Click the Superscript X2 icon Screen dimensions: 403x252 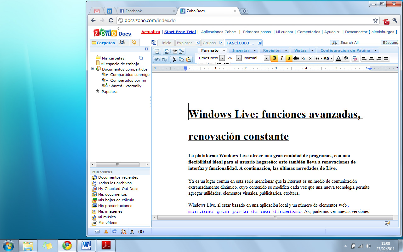click(x=311, y=58)
